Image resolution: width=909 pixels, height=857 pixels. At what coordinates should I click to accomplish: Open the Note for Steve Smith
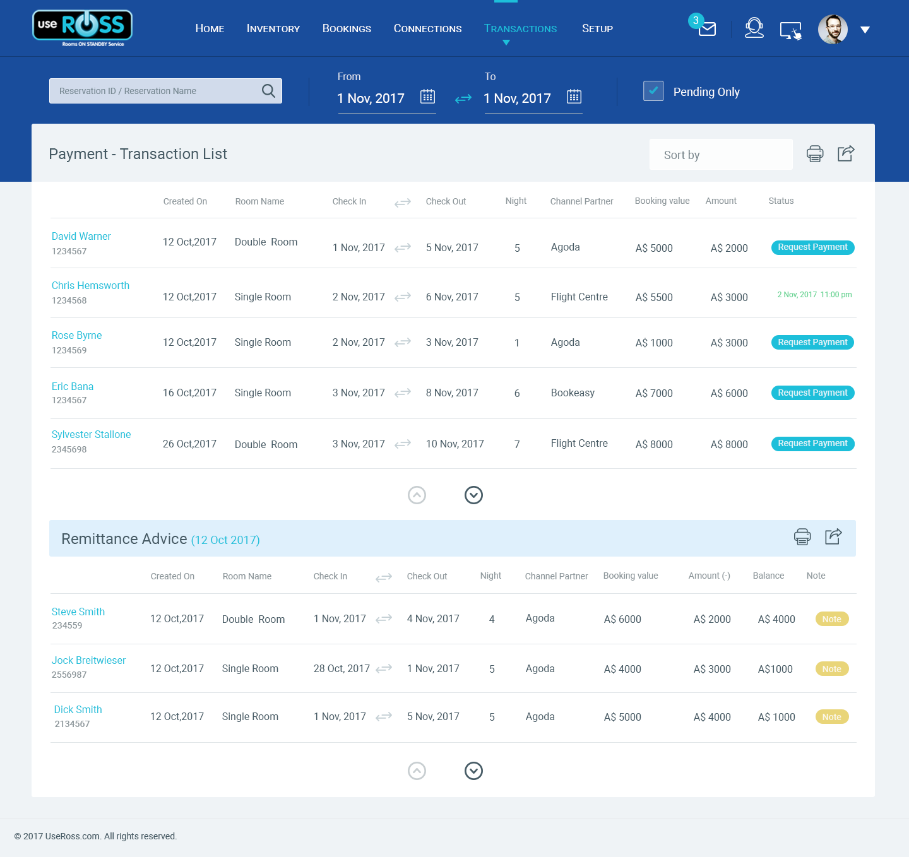pyautogui.click(x=832, y=619)
